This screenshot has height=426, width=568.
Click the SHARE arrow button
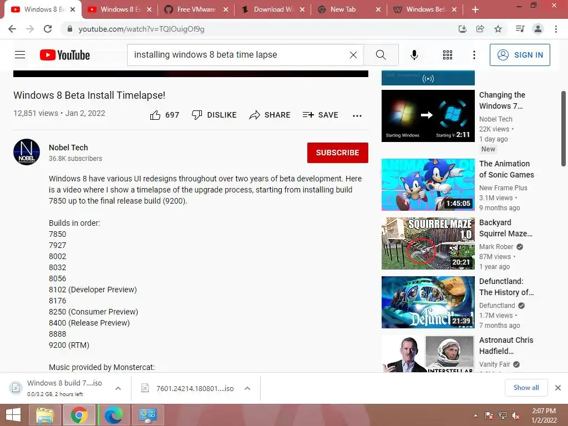pyautogui.click(x=270, y=115)
